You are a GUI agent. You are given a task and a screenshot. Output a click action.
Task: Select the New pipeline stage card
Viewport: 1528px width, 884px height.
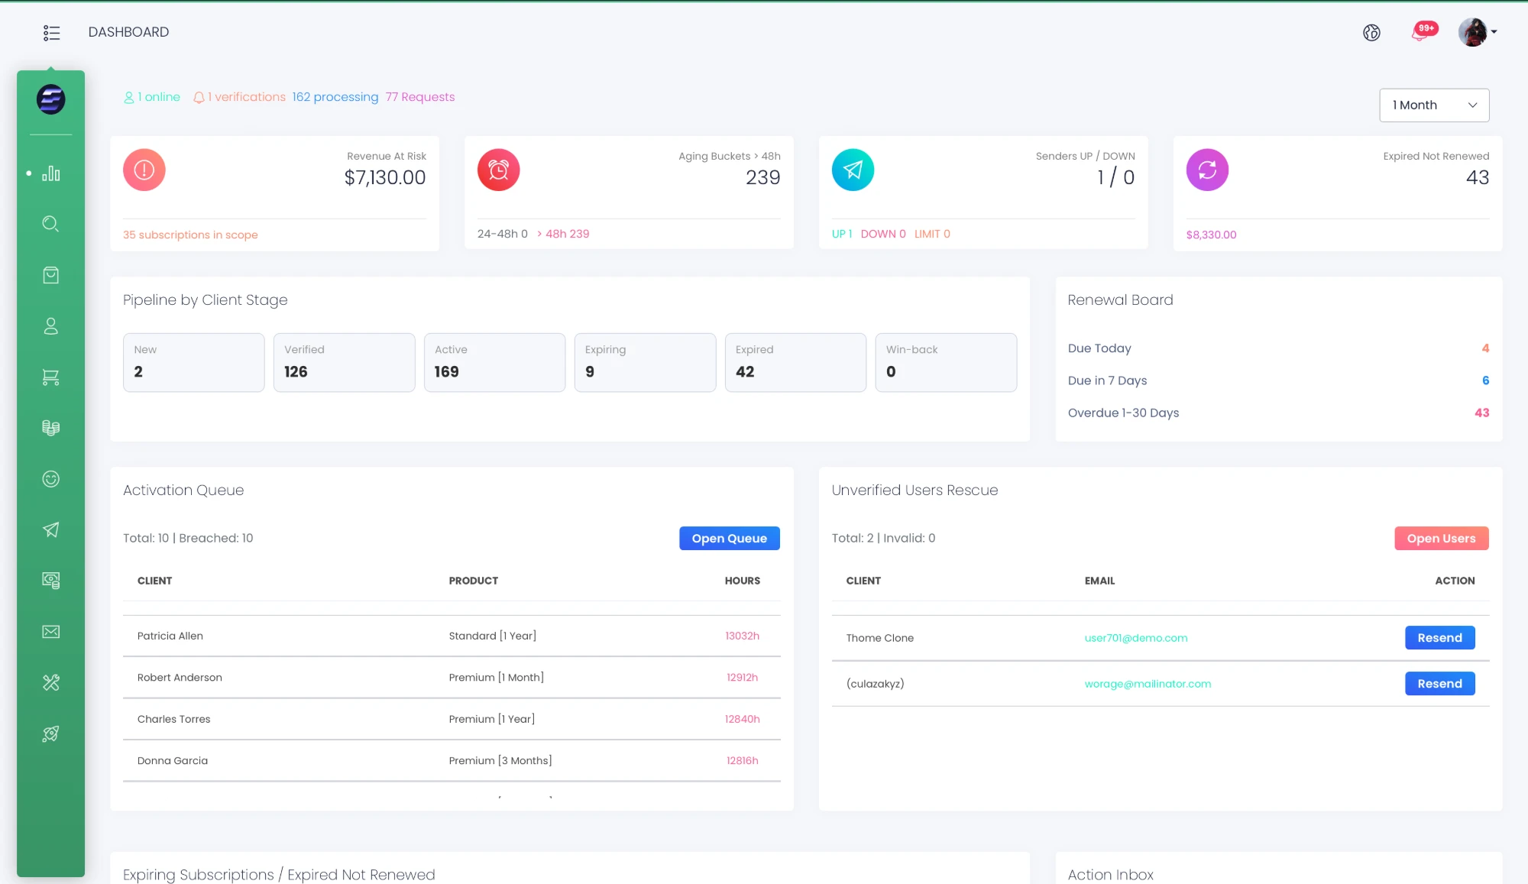point(194,362)
